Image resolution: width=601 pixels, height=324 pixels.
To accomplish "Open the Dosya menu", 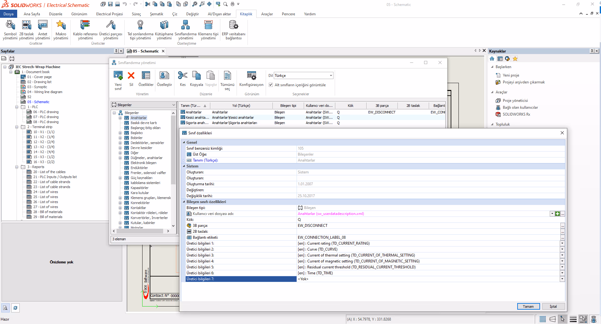I will click(8, 14).
